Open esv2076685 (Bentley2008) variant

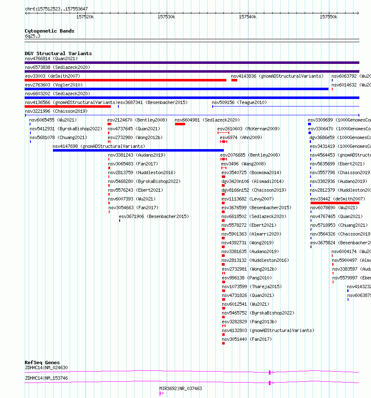pyautogui.click(x=250, y=155)
